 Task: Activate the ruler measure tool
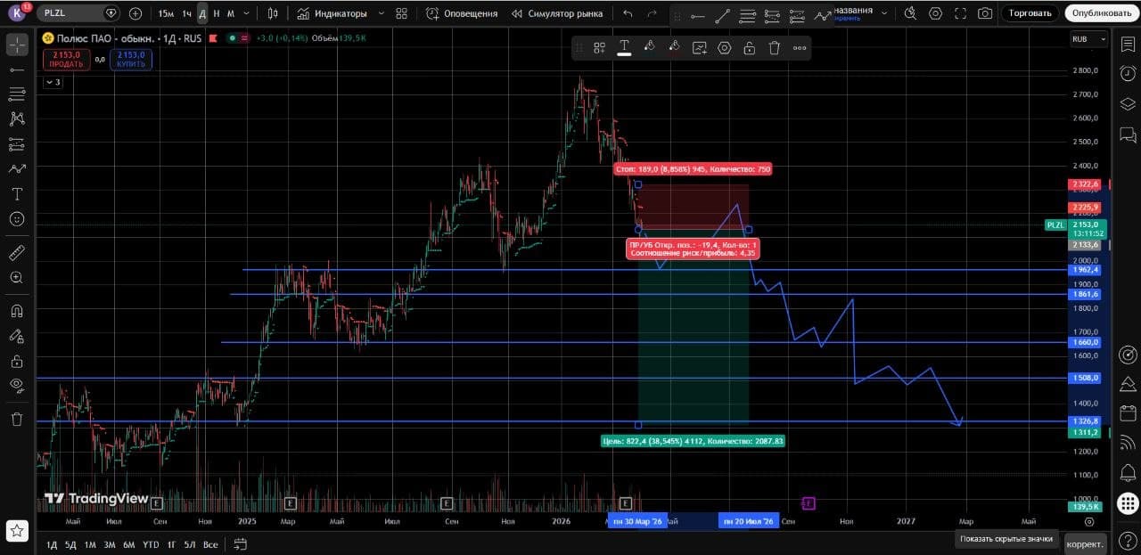tap(16, 253)
